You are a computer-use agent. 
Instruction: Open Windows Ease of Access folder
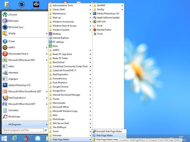coord(70,26)
